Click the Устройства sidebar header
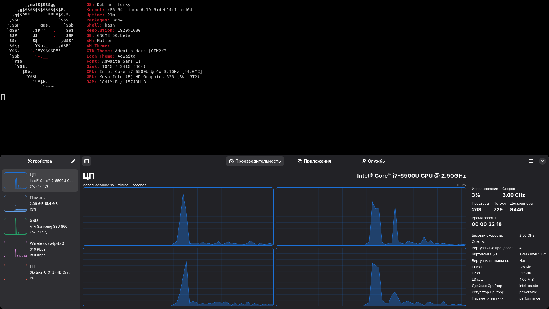 (x=40, y=161)
